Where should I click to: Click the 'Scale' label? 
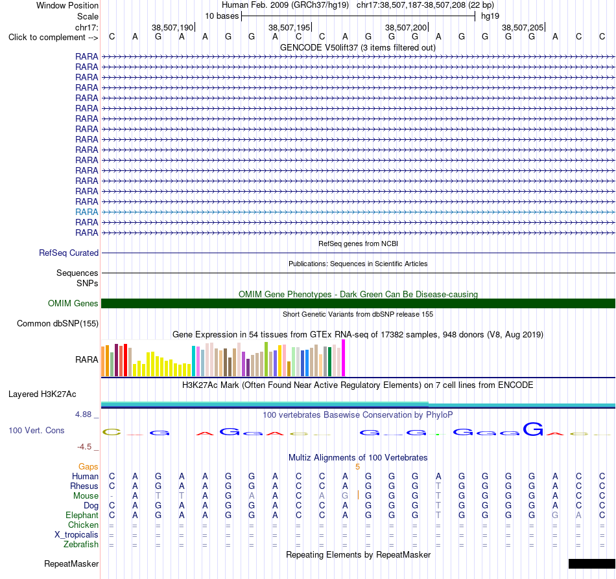88,16
